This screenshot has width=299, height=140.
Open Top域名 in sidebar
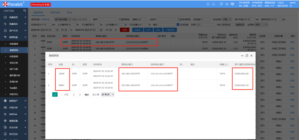pyautogui.click(x=14, y=88)
